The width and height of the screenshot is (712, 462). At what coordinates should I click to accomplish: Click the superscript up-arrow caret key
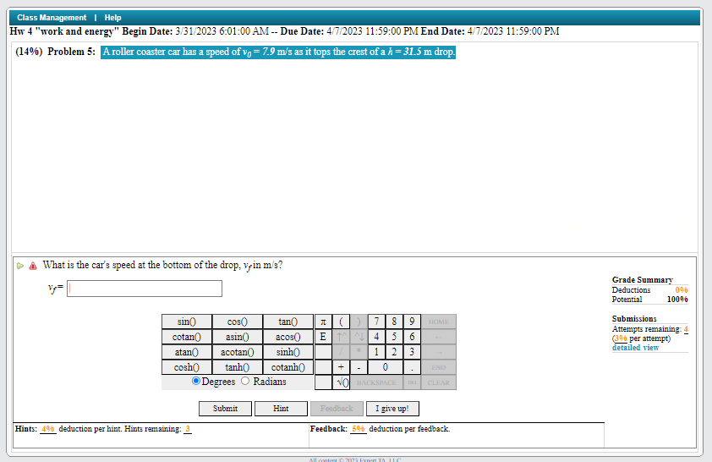pyautogui.click(x=341, y=337)
